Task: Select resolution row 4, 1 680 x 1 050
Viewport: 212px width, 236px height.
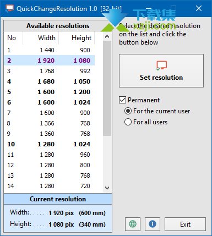Action: (50, 81)
